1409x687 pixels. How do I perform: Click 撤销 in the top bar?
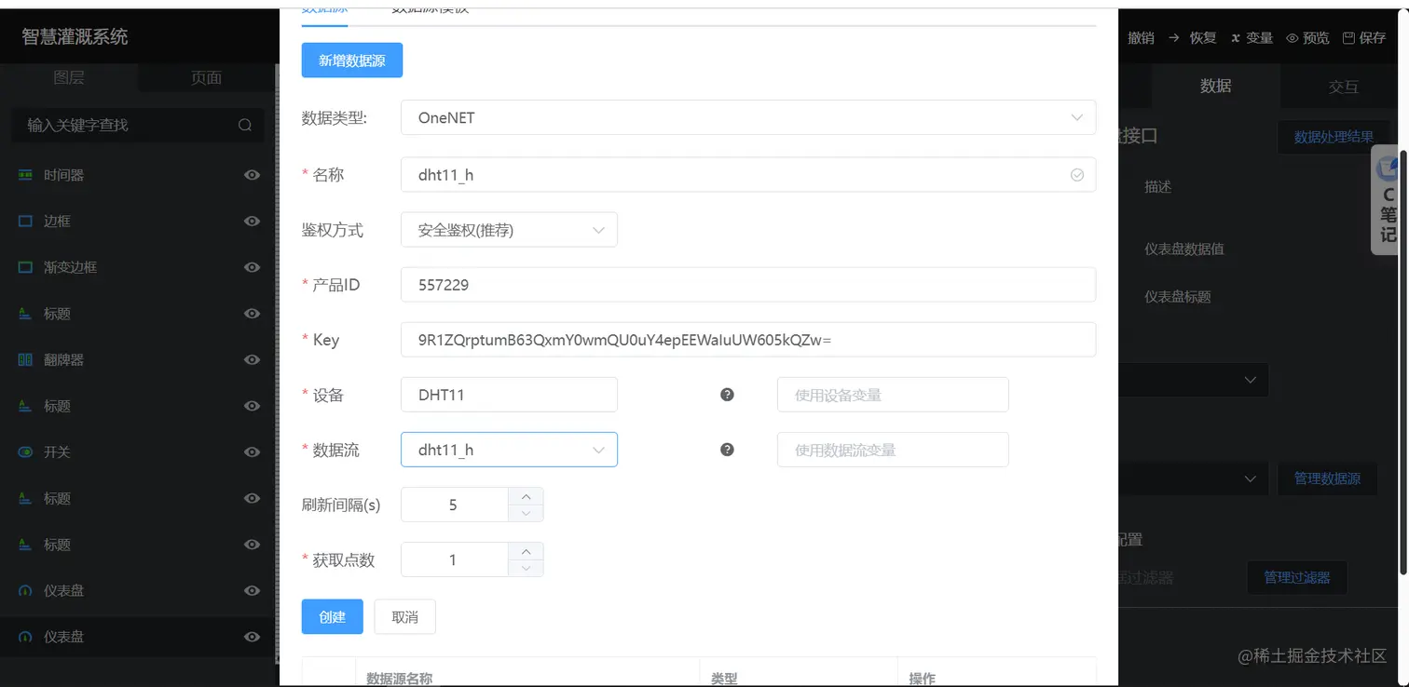click(x=1141, y=38)
